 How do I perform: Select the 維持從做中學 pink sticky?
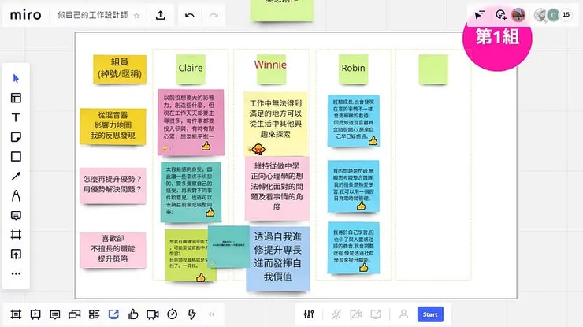tap(277, 188)
